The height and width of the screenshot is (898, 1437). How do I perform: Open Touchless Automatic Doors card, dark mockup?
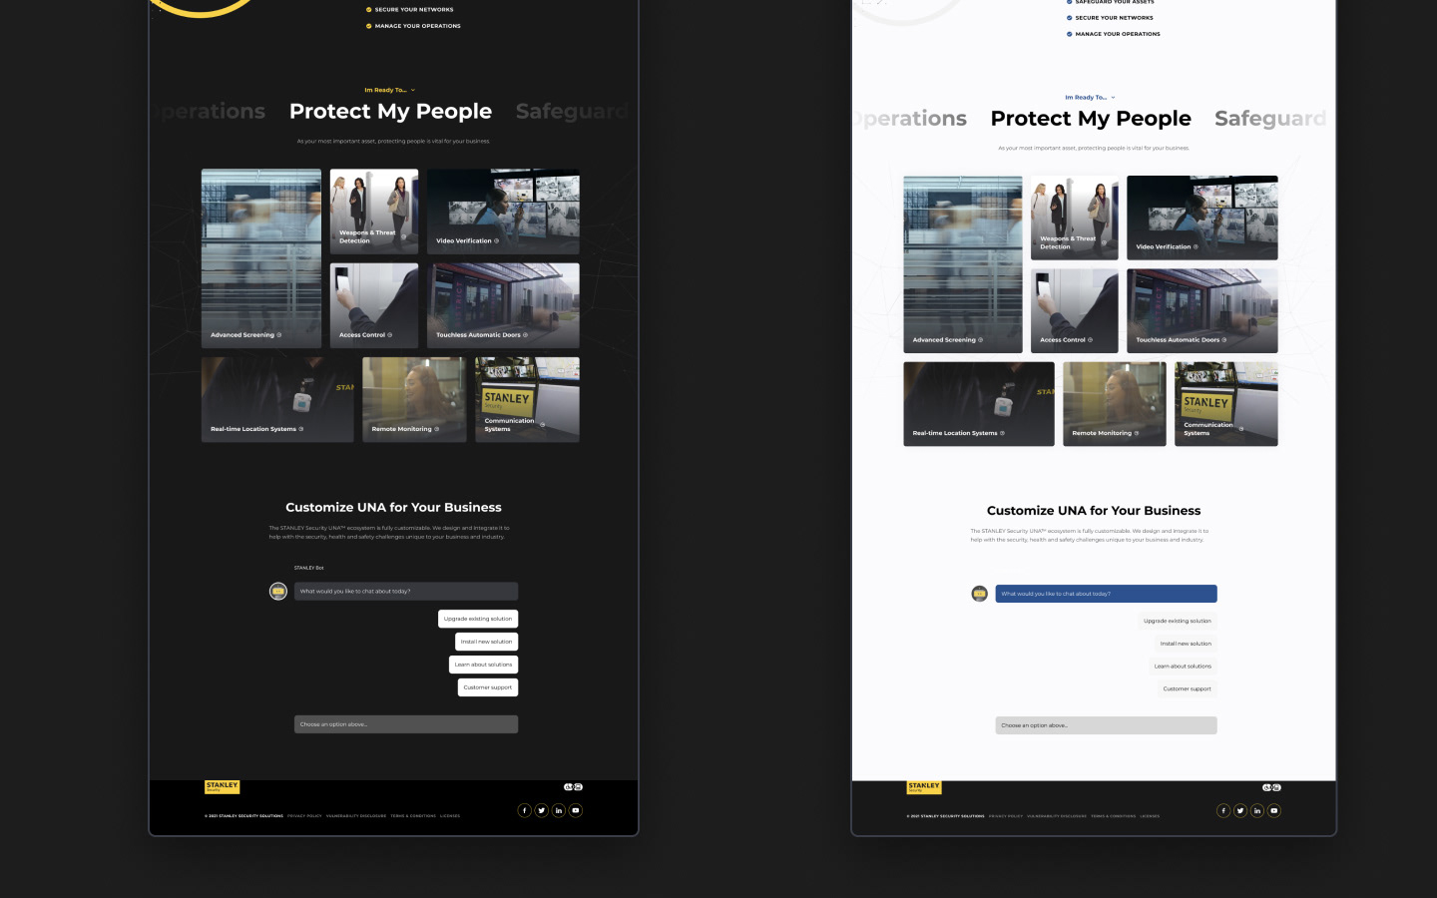503,305
